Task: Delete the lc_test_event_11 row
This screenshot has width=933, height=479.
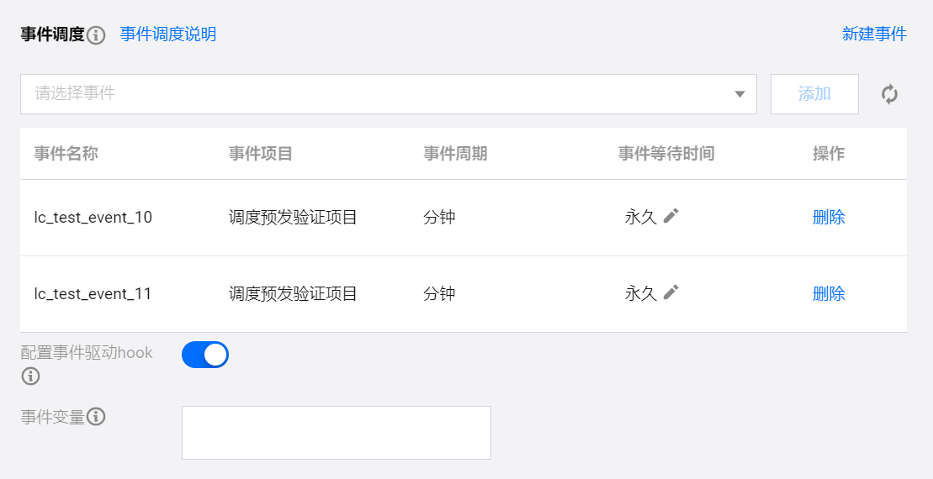Action: click(x=829, y=294)
